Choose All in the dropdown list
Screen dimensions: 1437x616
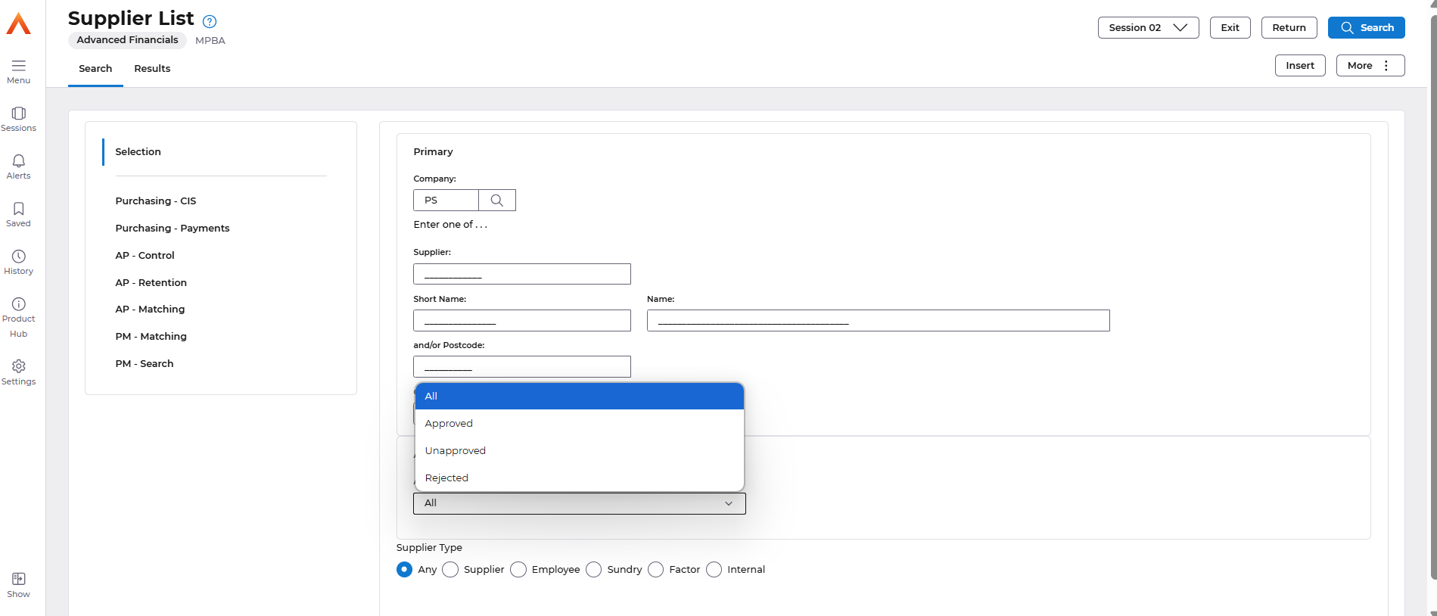(579, 396)
